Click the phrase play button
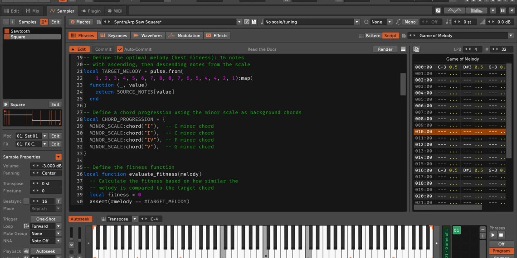 coord(493,235)
